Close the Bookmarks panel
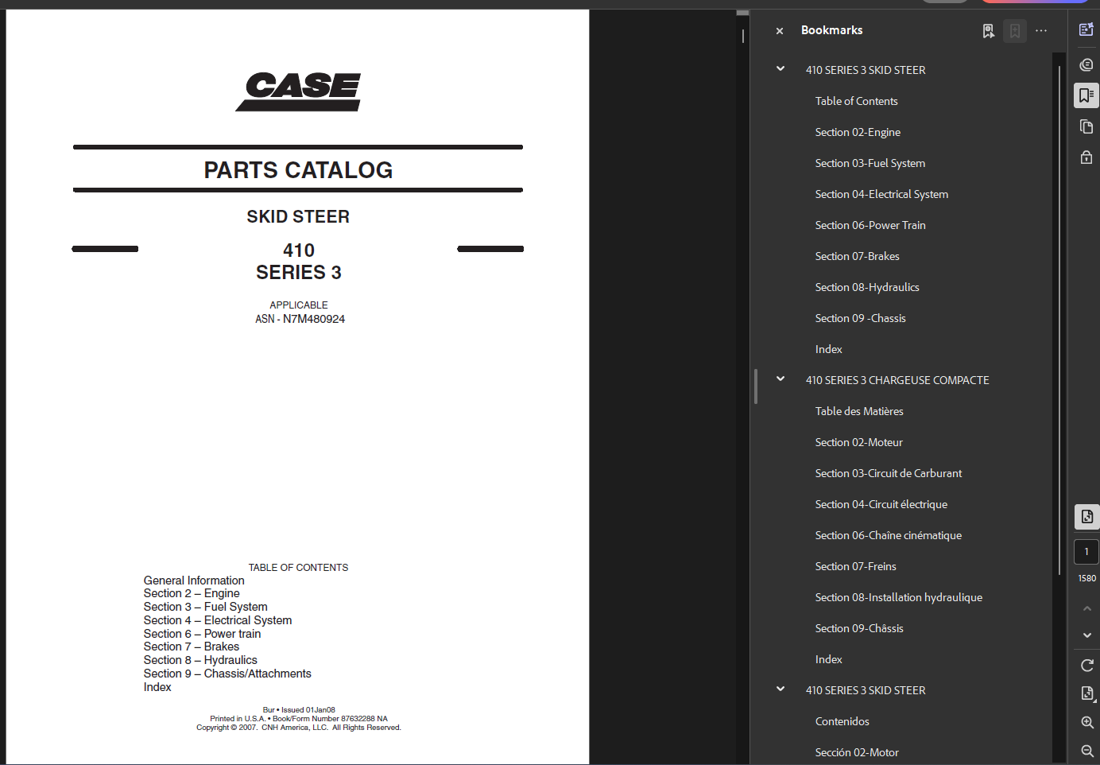Image resolution: width=1100 pixels, height=765 pixels. (780, 31)
